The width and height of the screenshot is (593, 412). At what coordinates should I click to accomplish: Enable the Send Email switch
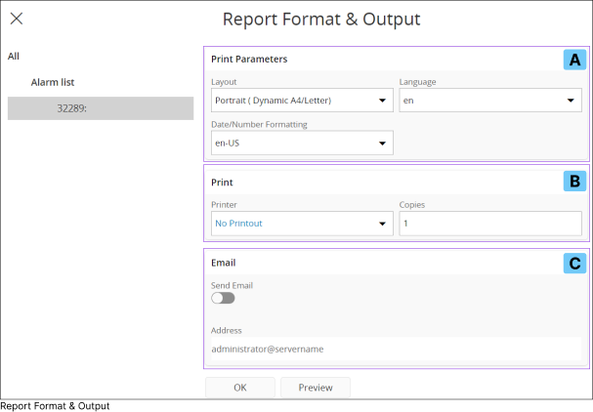coord(223,298)
